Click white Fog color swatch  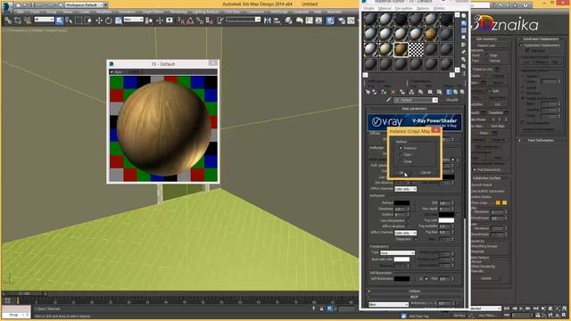(446, 220)
